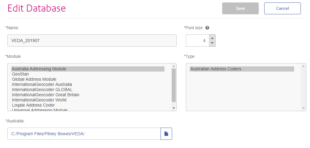Select InternationalGeocoder Great Britain module
Screen dimensions: 310x148
(88, 95)
